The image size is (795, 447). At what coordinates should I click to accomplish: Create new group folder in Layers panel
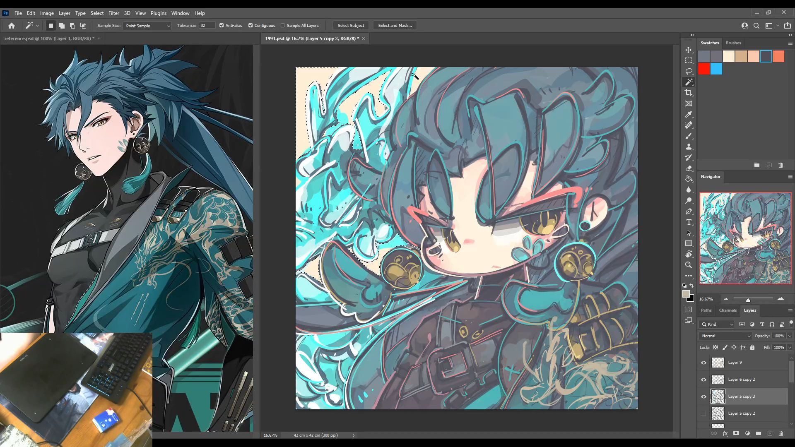pyautogui.click(x=758, y=433)
